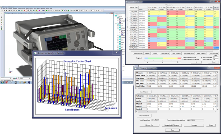Click Show Tolerance button in Analyzer Matrix window
Viewport: 221px width, 134px height.
(176, 54)
